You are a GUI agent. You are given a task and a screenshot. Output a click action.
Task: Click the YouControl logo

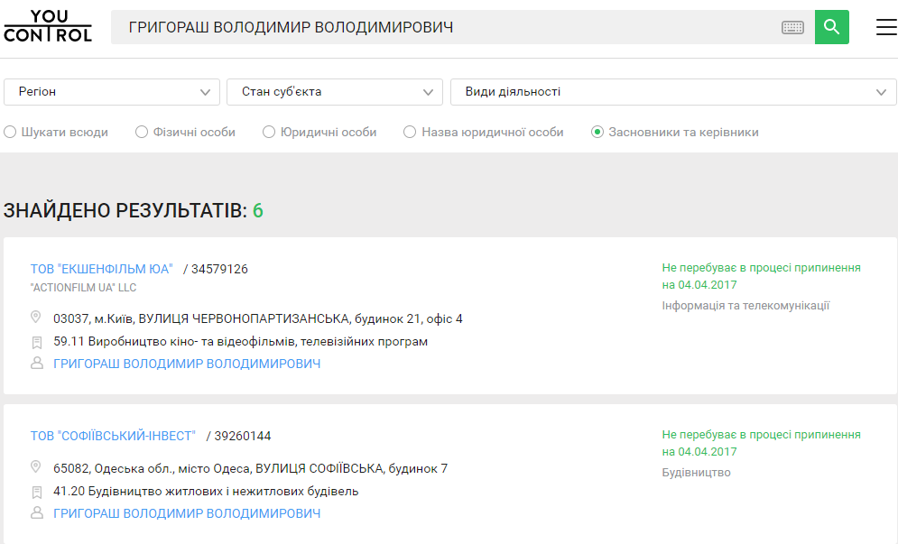pos(48,27)
